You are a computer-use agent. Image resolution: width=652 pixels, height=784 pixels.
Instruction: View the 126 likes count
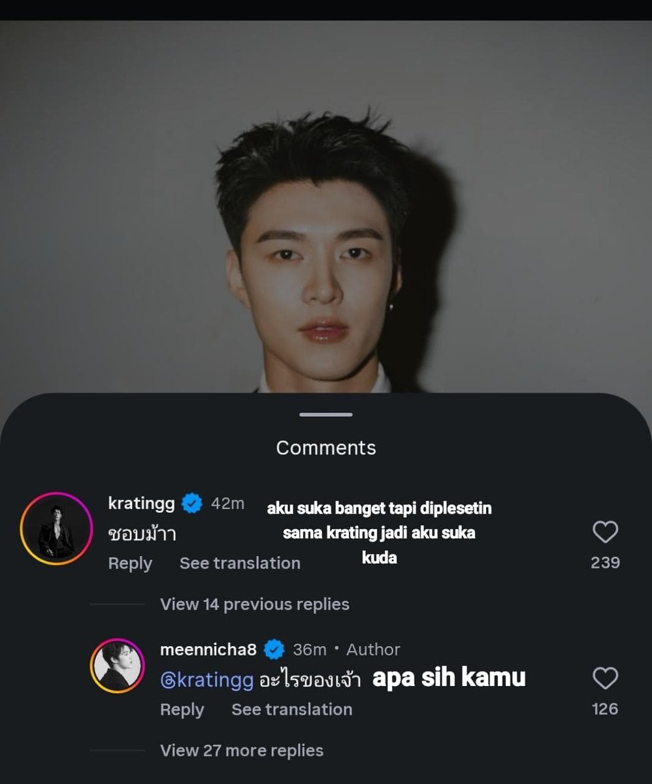tap(605, 709)
